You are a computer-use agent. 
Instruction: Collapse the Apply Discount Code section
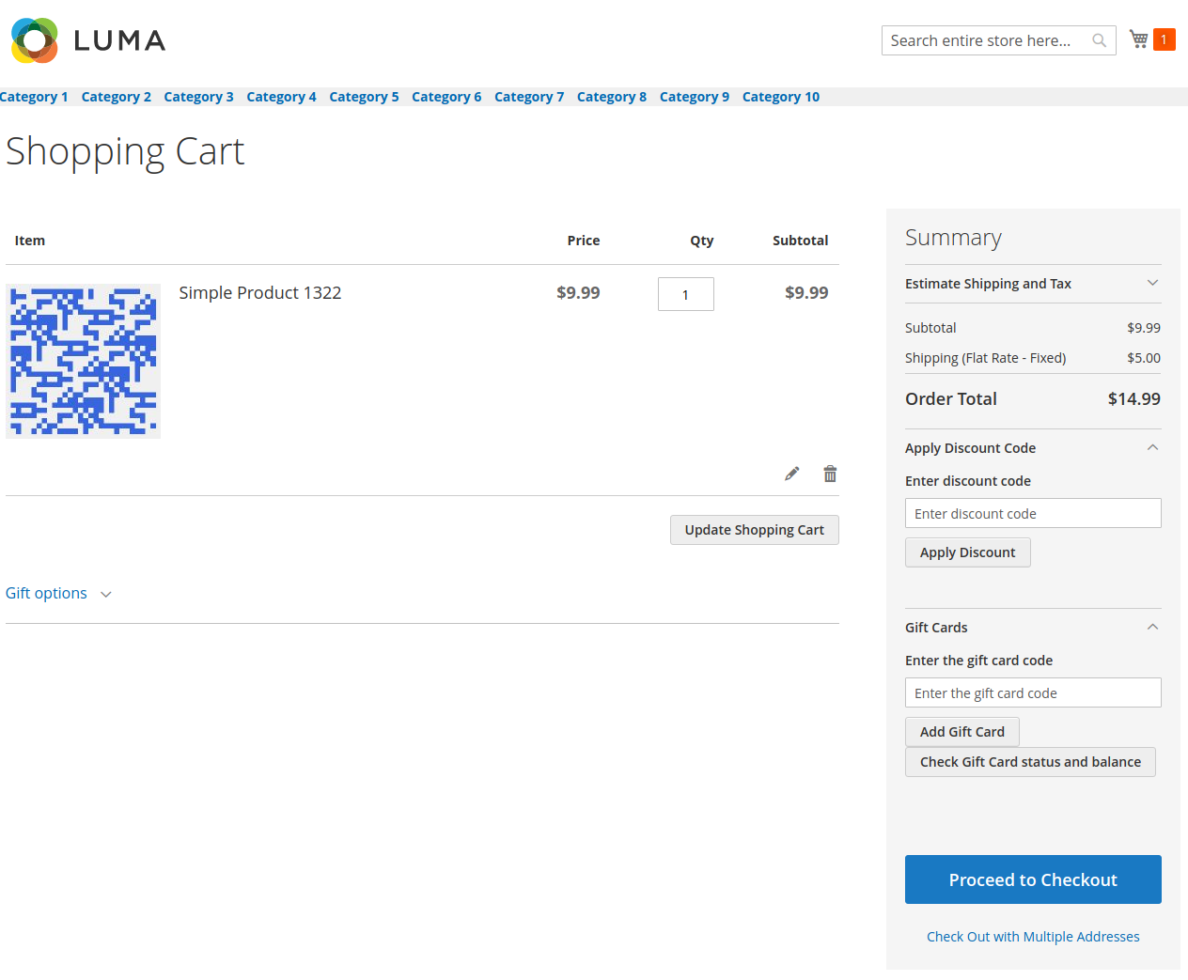1033,448
